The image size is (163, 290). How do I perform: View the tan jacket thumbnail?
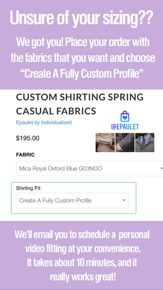[105, 142]
